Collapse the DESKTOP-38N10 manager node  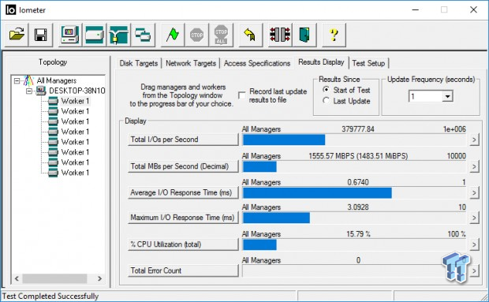29,91
